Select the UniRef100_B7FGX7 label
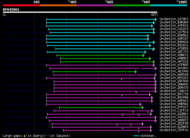Screen dimensions: 190x138 point(174,107)
